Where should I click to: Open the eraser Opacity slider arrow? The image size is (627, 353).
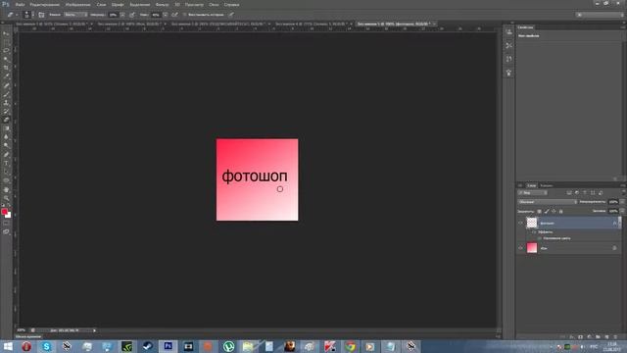coord(122,15)
